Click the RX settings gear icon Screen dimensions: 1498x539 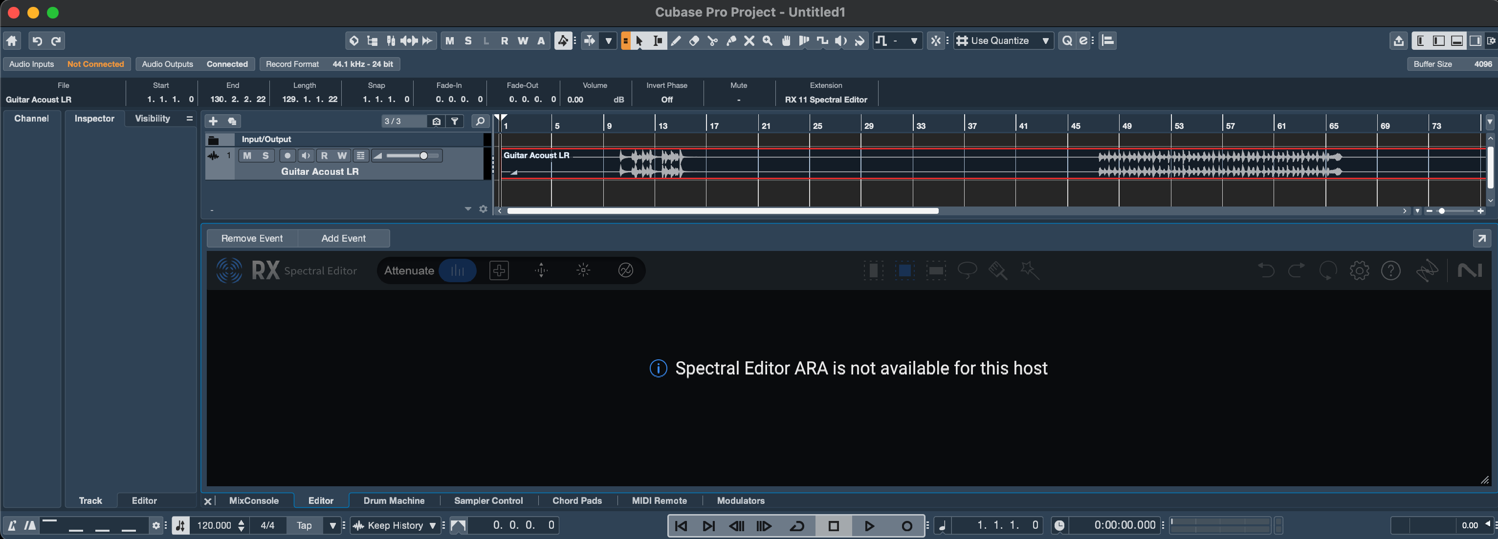(1359, 270)
